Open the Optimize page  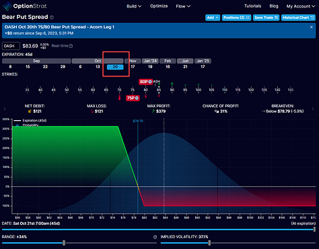click(x=159, y=6)
